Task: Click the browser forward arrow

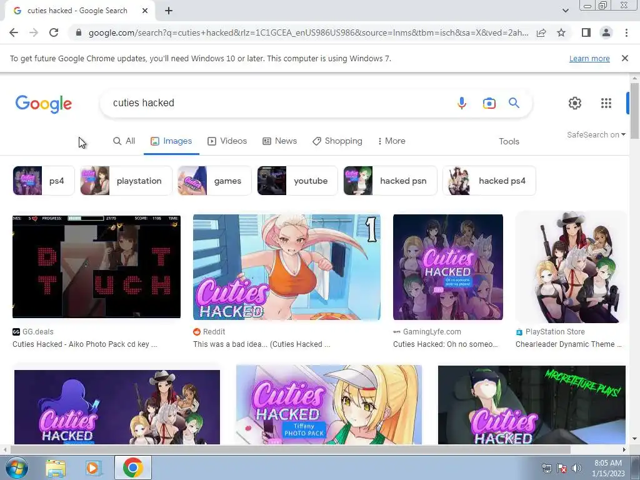Action: click(x=34, y=32)
